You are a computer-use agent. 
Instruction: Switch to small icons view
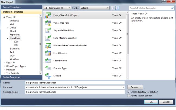[x=112, y=8]
